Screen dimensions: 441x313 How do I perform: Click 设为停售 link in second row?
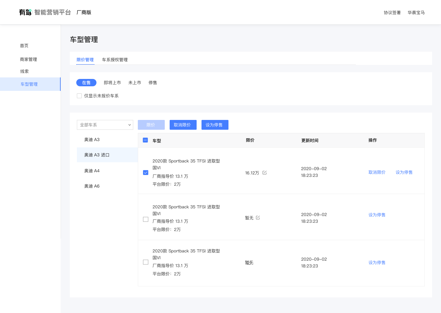(x=377, y=215)
